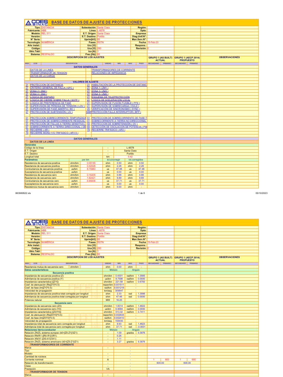Follow LOGICA DE CIERRE SOBRE FALLA (SOTF) link

(x=55, y=100)
